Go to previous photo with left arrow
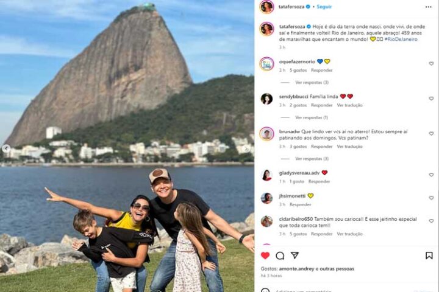This screenshot has height=292, width=439. [6, 148]
